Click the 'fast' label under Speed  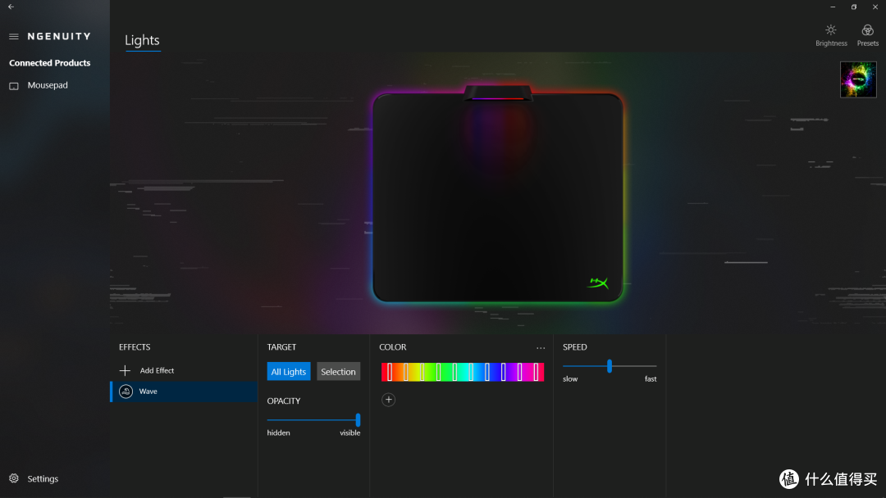click(651, 379)
